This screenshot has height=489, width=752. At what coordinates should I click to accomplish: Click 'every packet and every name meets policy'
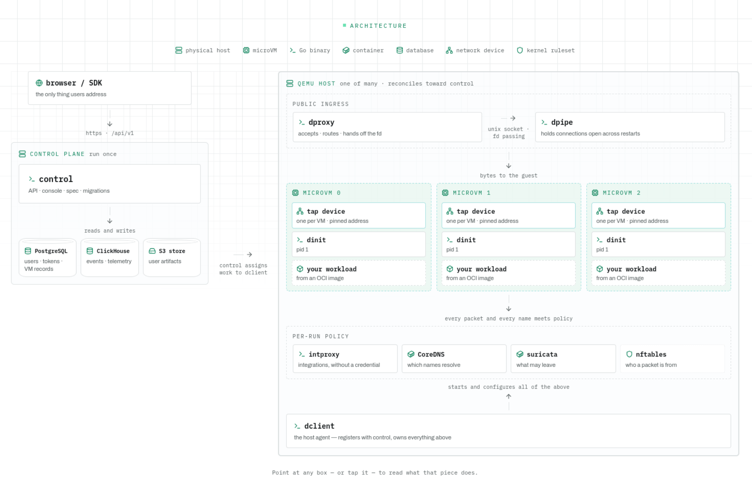(x=509, y=319)
